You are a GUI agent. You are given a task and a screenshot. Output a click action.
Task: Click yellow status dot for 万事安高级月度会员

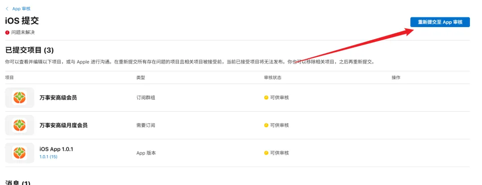(266, 125)
